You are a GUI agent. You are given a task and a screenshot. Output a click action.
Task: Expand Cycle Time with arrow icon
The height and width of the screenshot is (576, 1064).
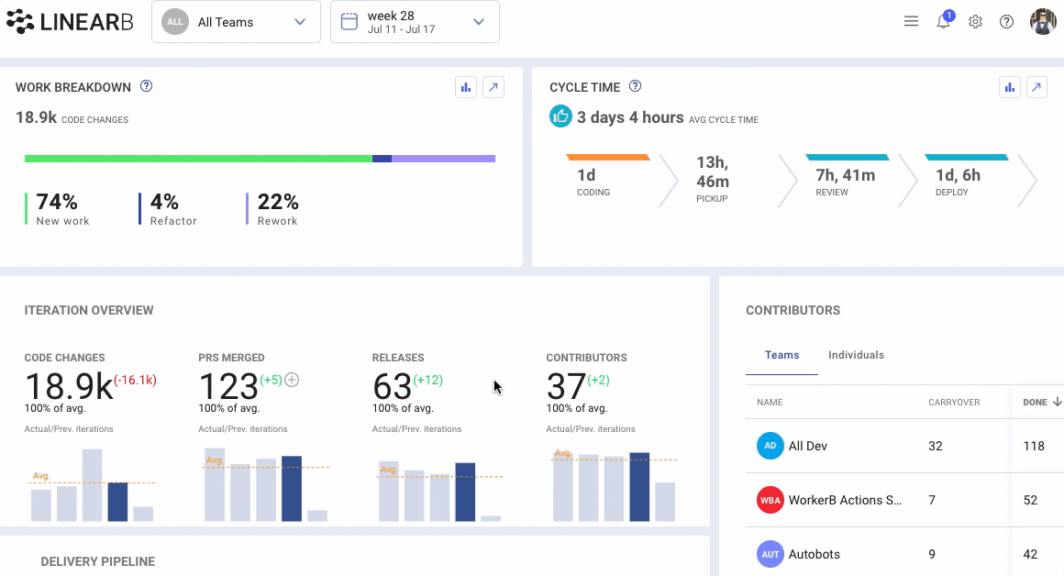pos(1036,87)
